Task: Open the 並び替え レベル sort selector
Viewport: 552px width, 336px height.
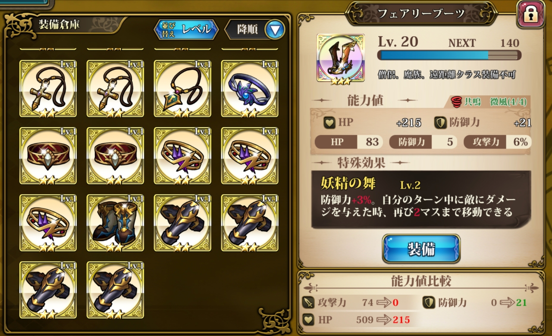Action: (x=186, y=29)
